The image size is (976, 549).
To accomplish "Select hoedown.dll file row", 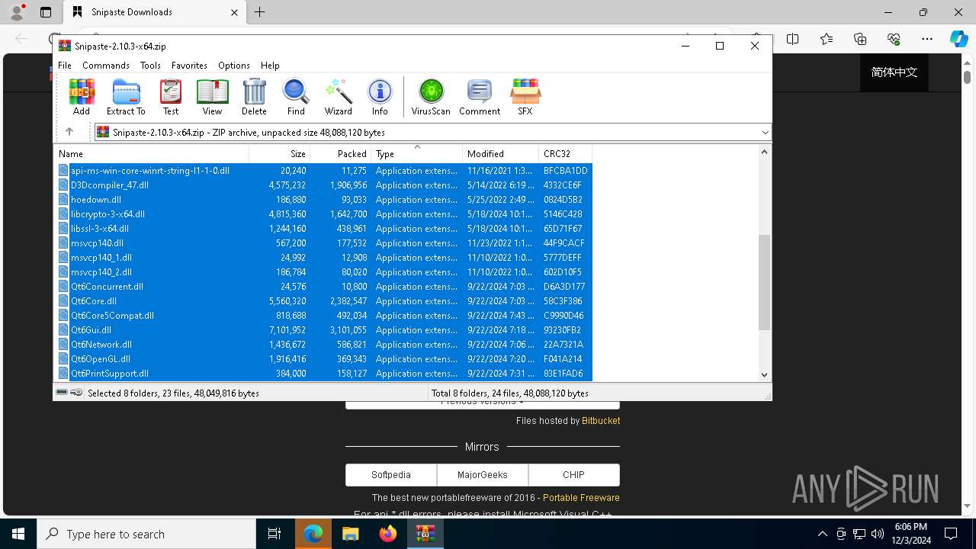I will click(323, 200).
